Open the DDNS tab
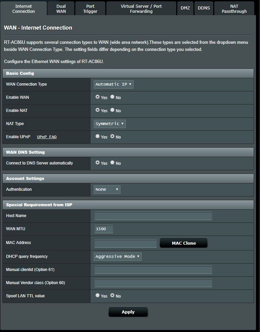The height and width of the screenshot is (332, 260). tap(204, 8)
